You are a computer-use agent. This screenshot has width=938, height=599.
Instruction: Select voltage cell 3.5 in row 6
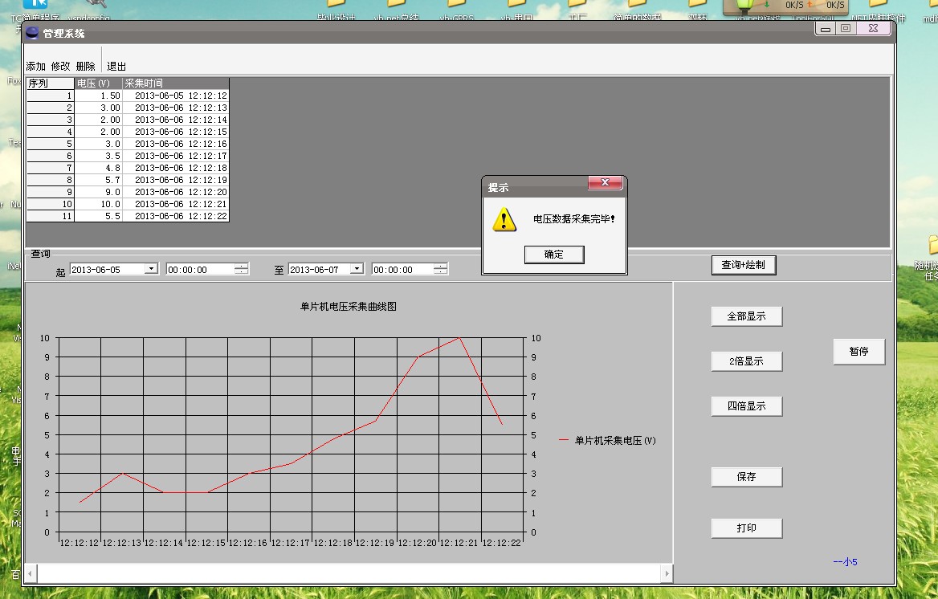pyautogui.click(x=99, y=156)
